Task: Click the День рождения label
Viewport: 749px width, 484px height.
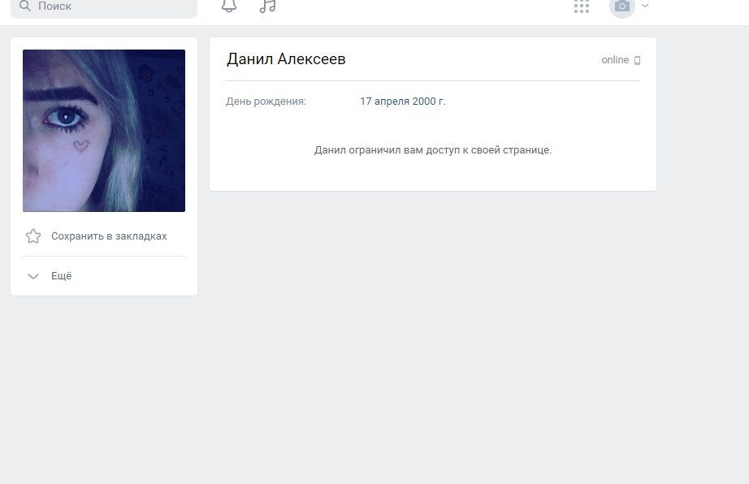Action: coord(266,102)
